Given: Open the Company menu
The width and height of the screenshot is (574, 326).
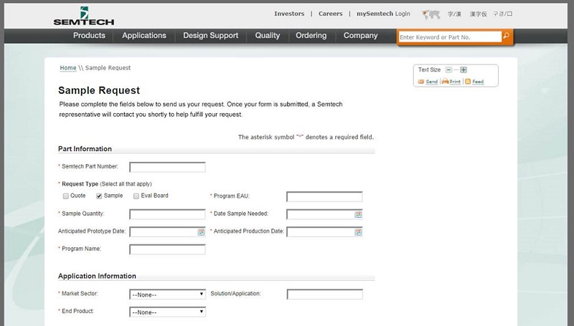Looking at the screenshot, I should (x=360, y=35).
